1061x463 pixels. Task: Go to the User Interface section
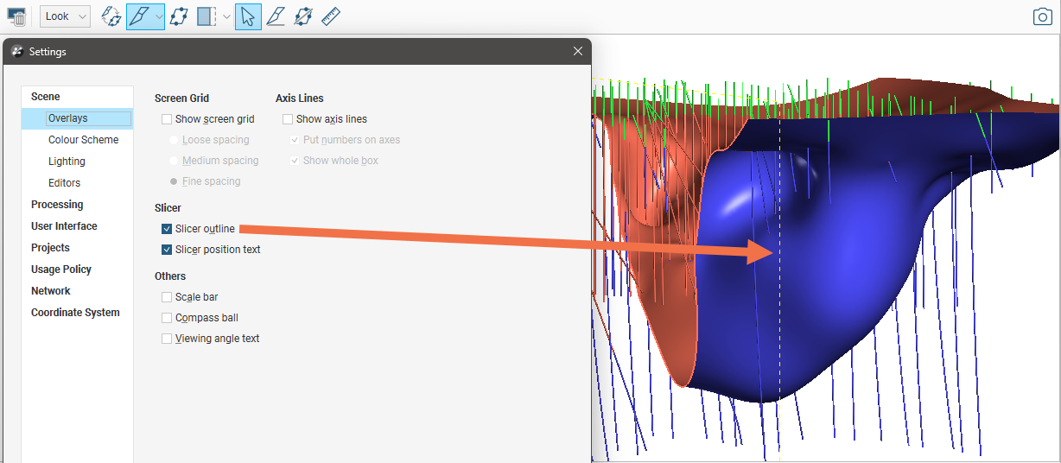pos(64,226)
